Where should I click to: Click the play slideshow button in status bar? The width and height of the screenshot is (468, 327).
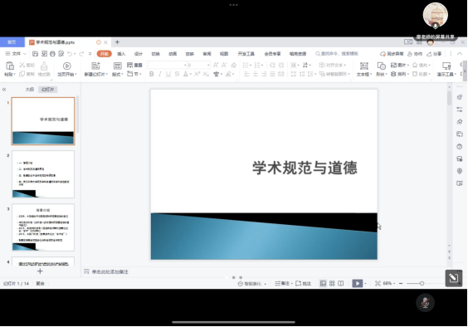[358, 283]
